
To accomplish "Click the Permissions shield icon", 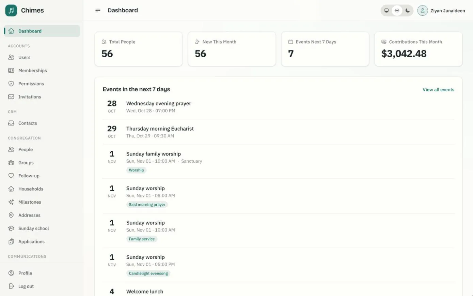I will click(x=11, y=84).
